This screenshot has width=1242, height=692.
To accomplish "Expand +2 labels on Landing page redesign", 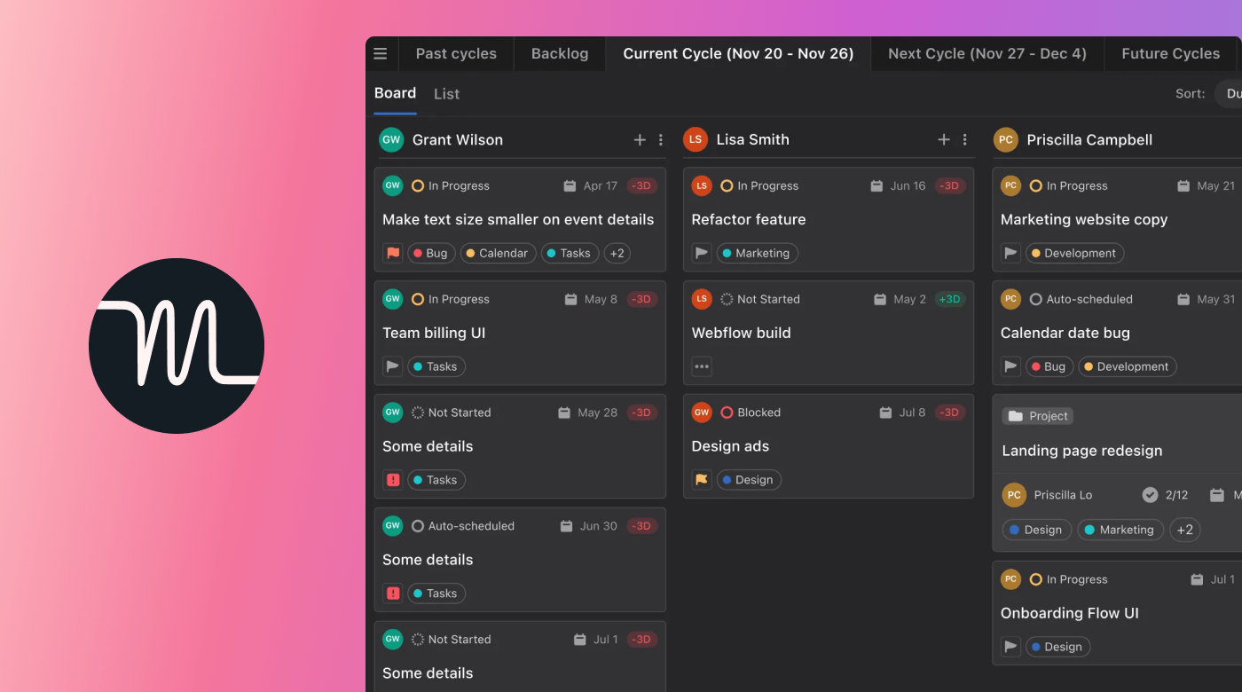I will [1185, 530].
